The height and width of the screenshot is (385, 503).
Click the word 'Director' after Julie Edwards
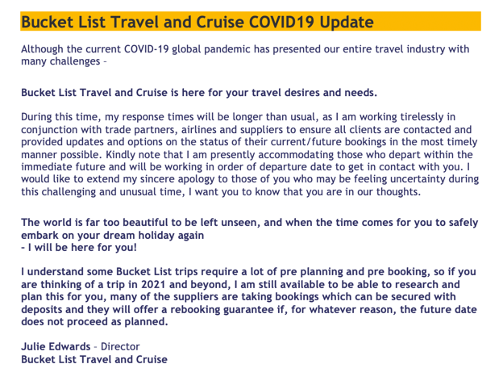119,346
